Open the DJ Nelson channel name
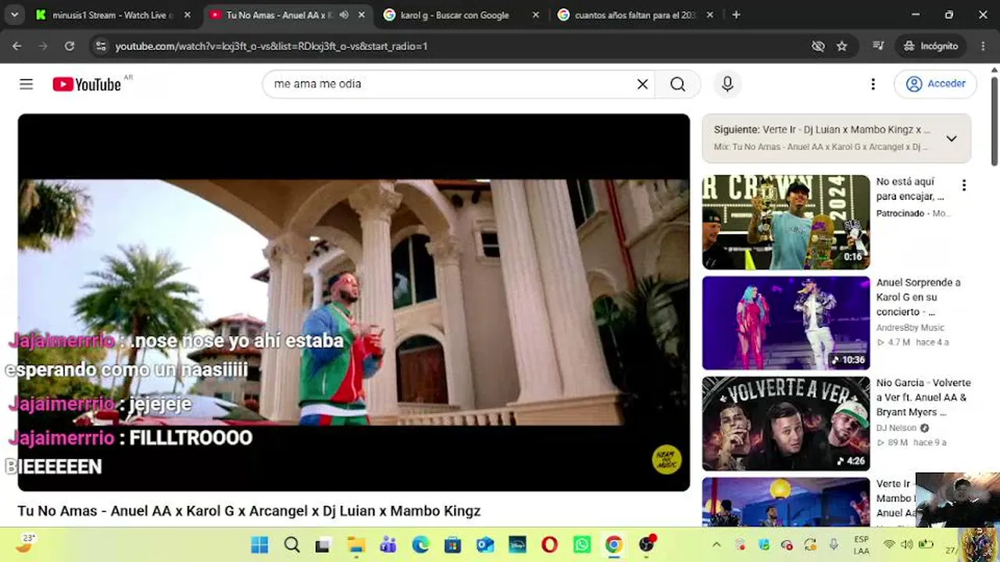The image size is (1000, 562). (x=897, y=429)
